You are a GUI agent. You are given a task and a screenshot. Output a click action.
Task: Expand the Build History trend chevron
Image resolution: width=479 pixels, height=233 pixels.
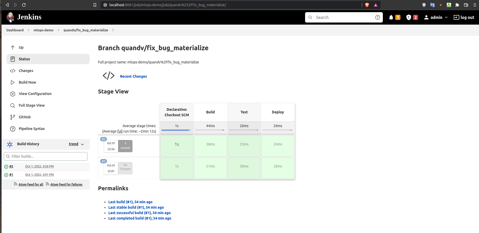[82, 144]
